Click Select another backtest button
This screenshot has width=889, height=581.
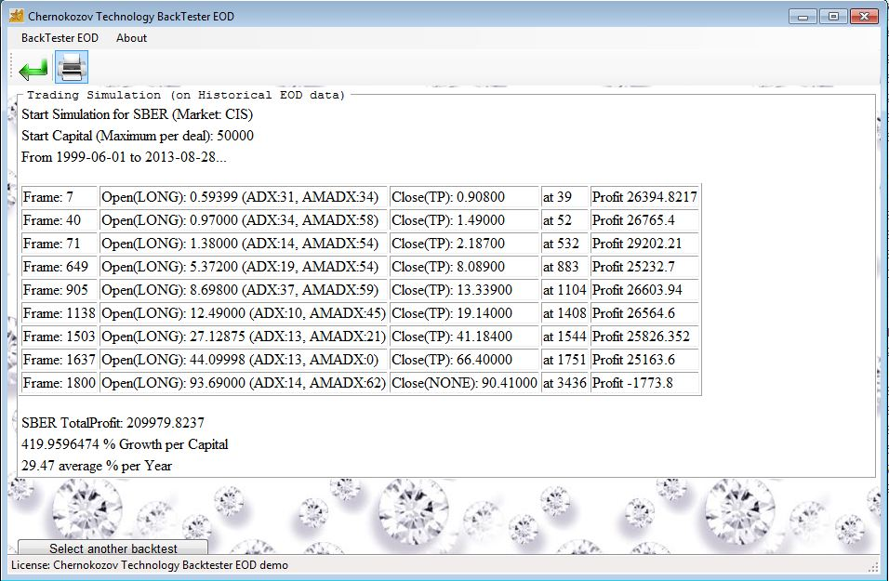113,548
